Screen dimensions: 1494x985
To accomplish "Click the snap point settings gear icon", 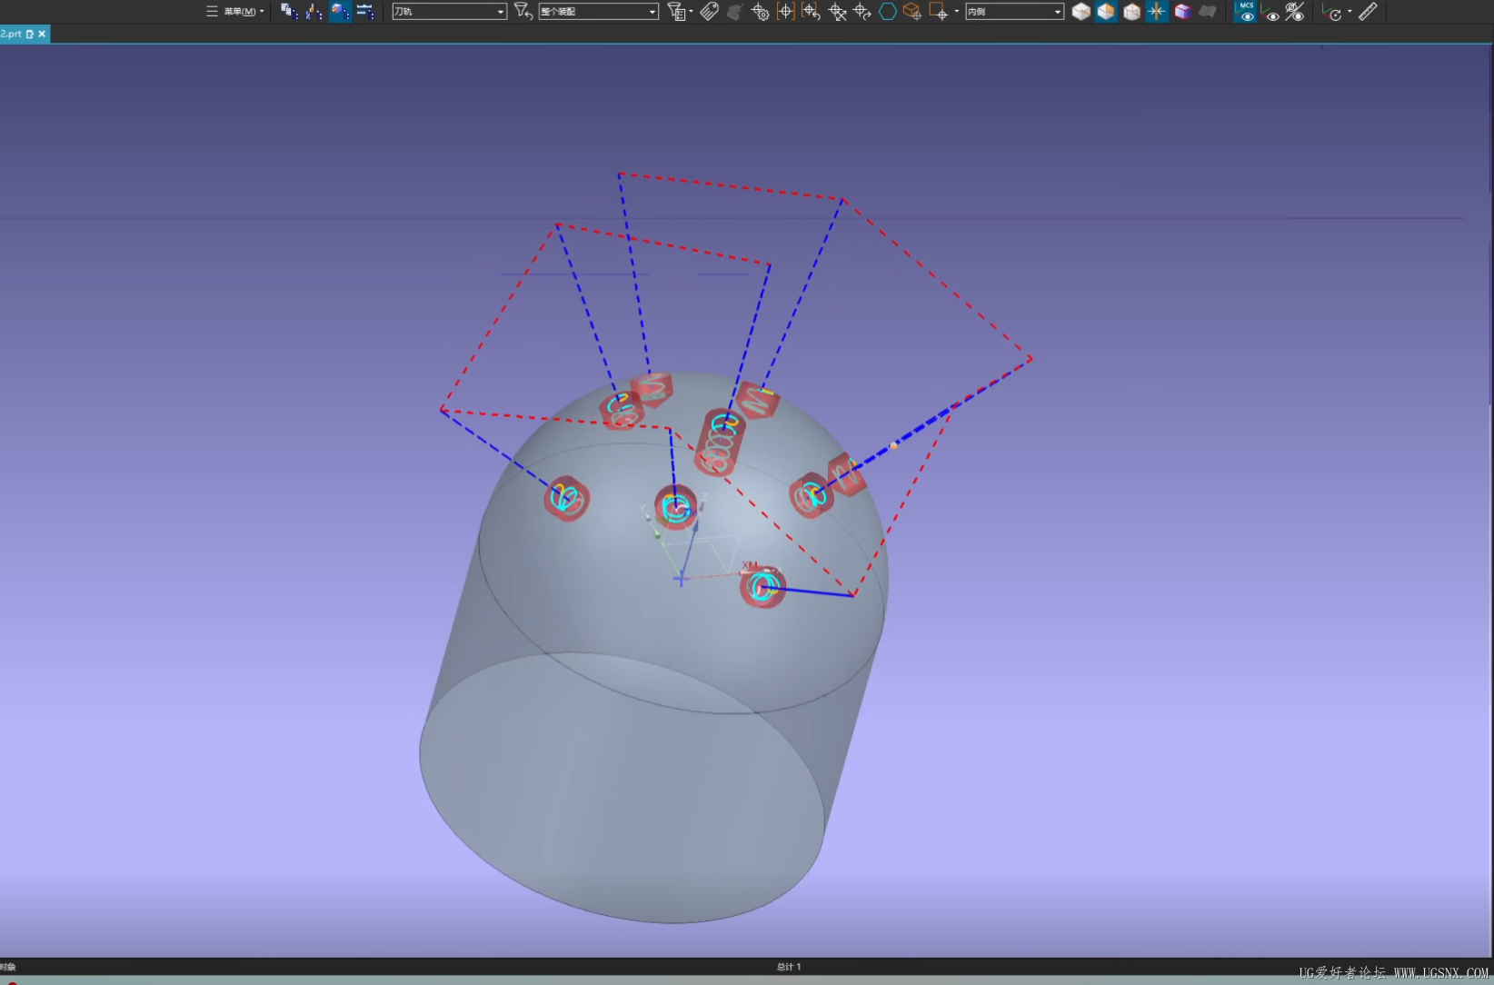I will pos(760,12).
